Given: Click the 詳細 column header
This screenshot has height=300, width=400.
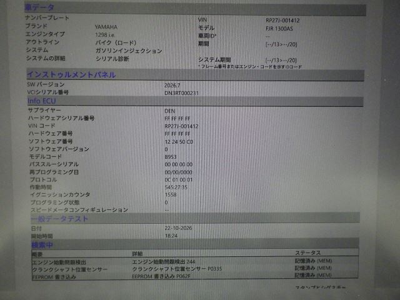Looking at the screenshot, I should [137, 254].
